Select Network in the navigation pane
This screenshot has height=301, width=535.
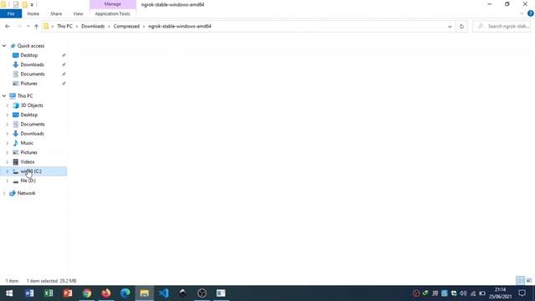pos(26,193)
